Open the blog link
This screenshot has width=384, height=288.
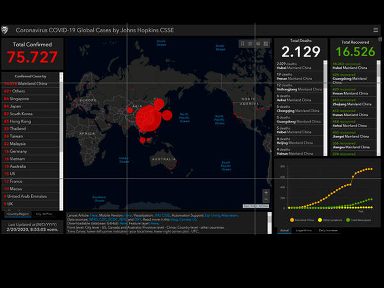coord(174,219)
